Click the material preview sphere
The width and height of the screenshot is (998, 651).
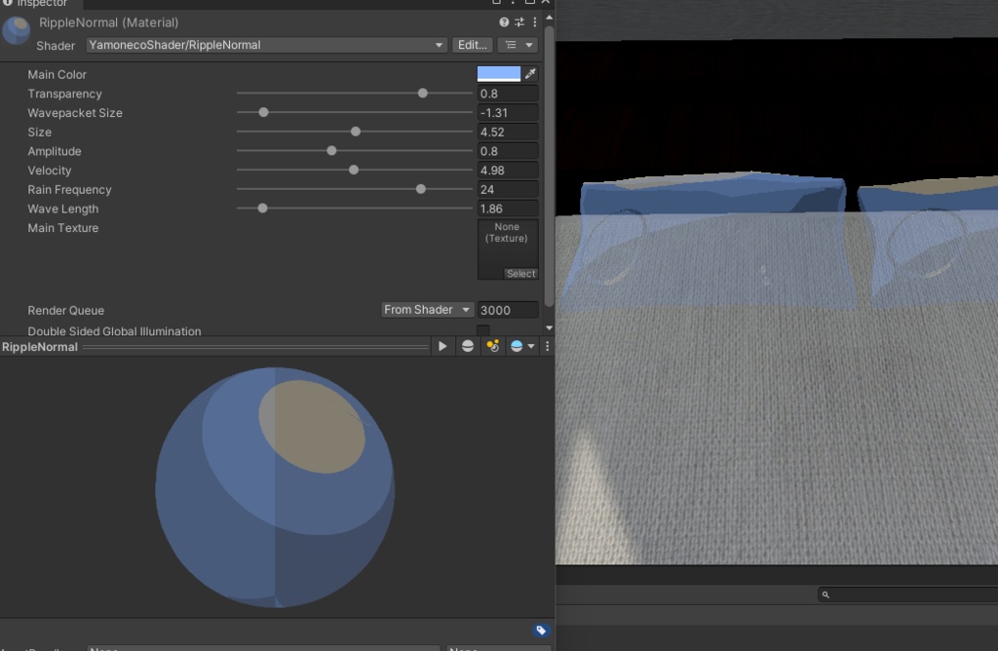pos(275,487)
